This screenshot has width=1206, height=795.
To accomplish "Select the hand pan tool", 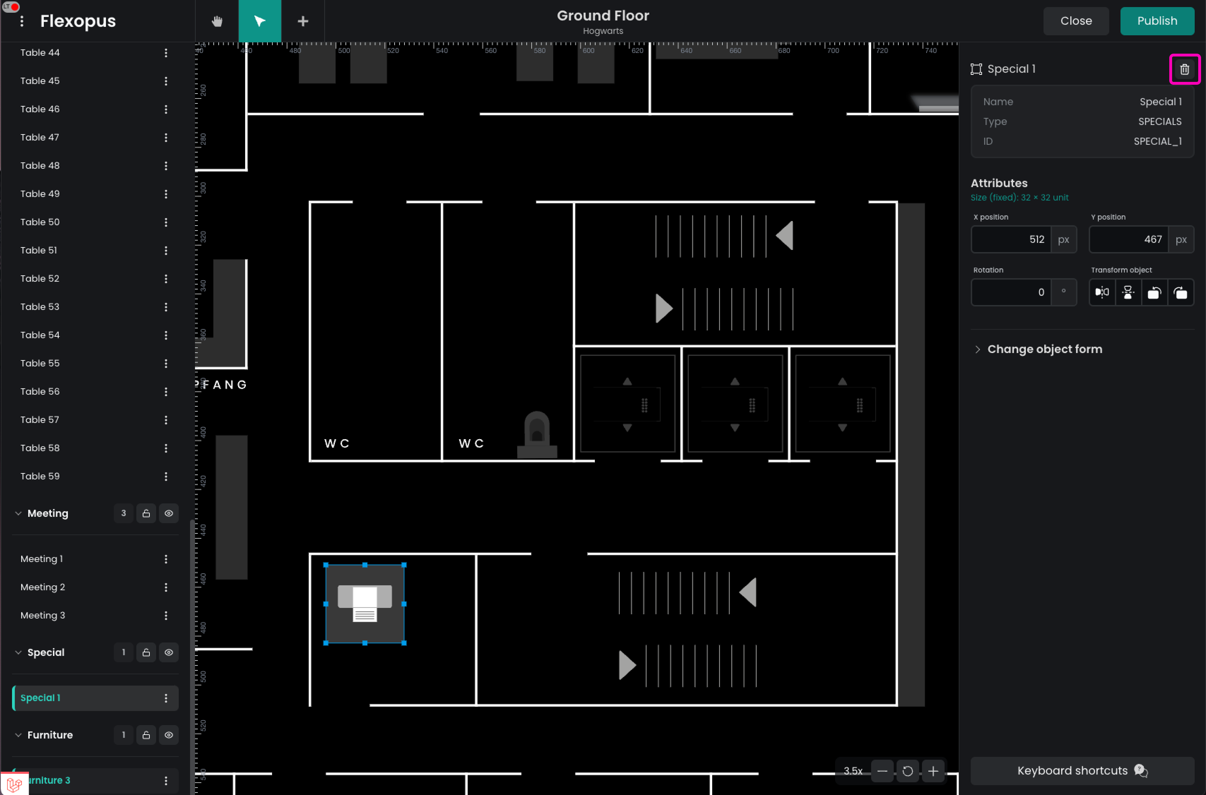I will 217,21.
